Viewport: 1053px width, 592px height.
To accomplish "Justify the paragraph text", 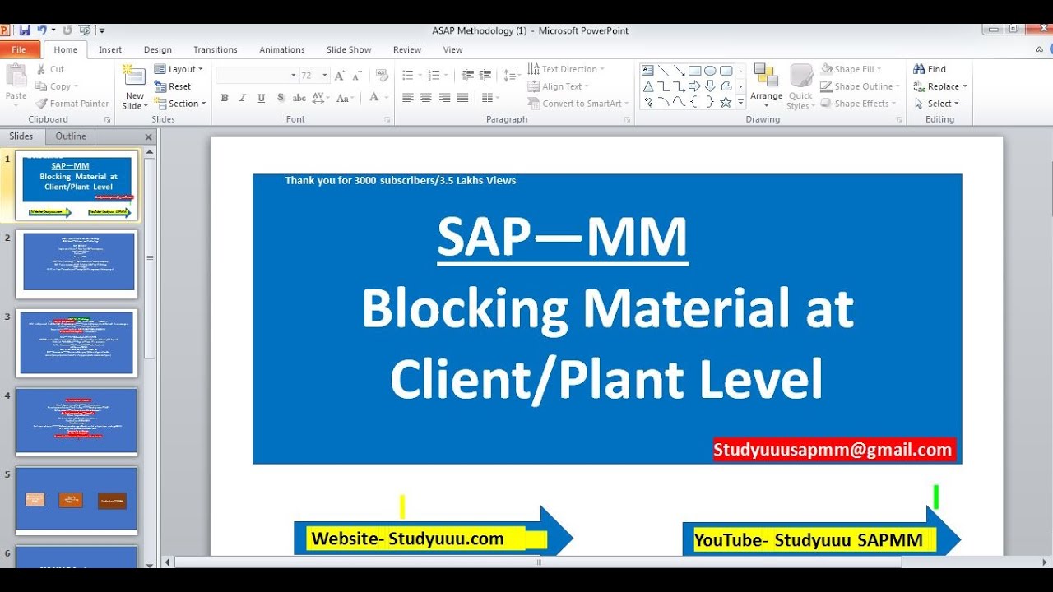I will 462,98.
